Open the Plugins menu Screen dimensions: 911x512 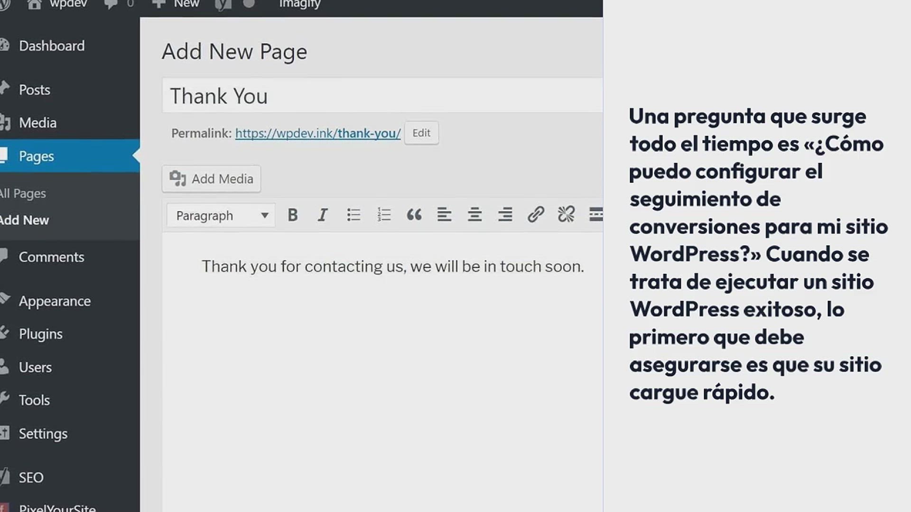[41, 334]
